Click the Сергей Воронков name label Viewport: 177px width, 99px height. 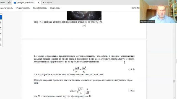click(x=147, y=21)
